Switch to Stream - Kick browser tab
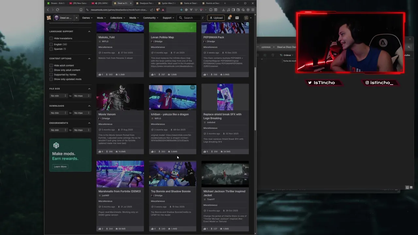This screenshot has height=235, width=418. [56, 3]
